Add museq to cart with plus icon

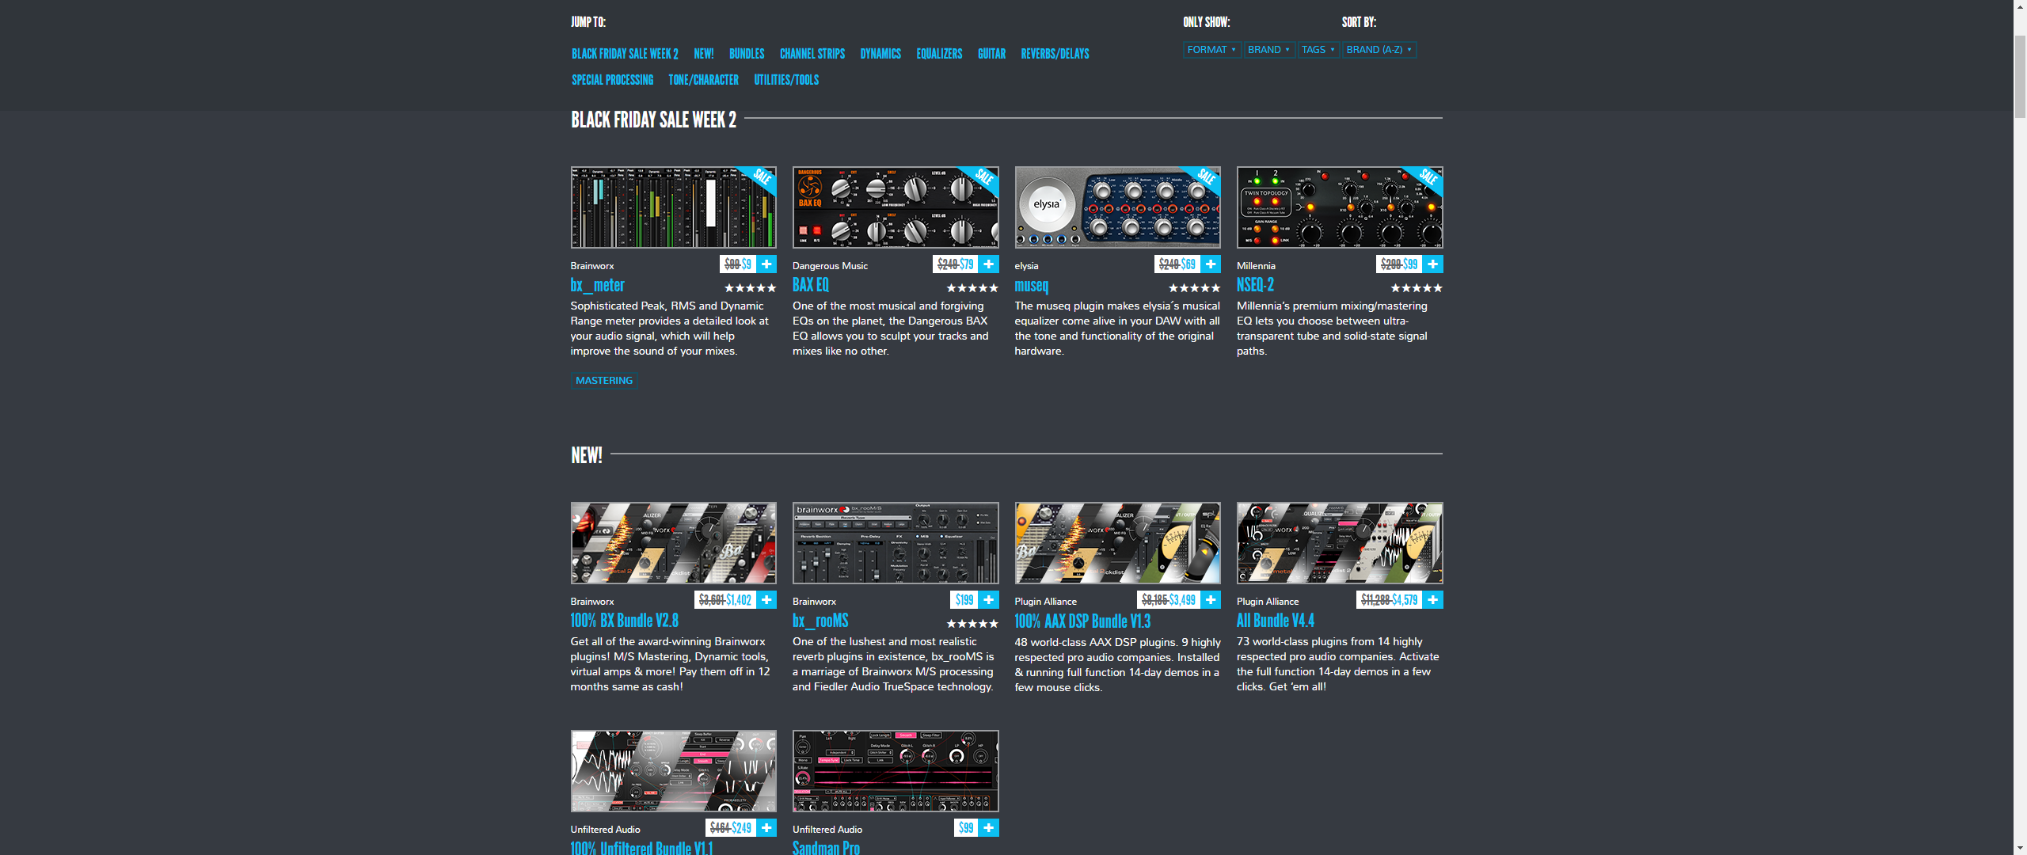tap(1211, 264)
